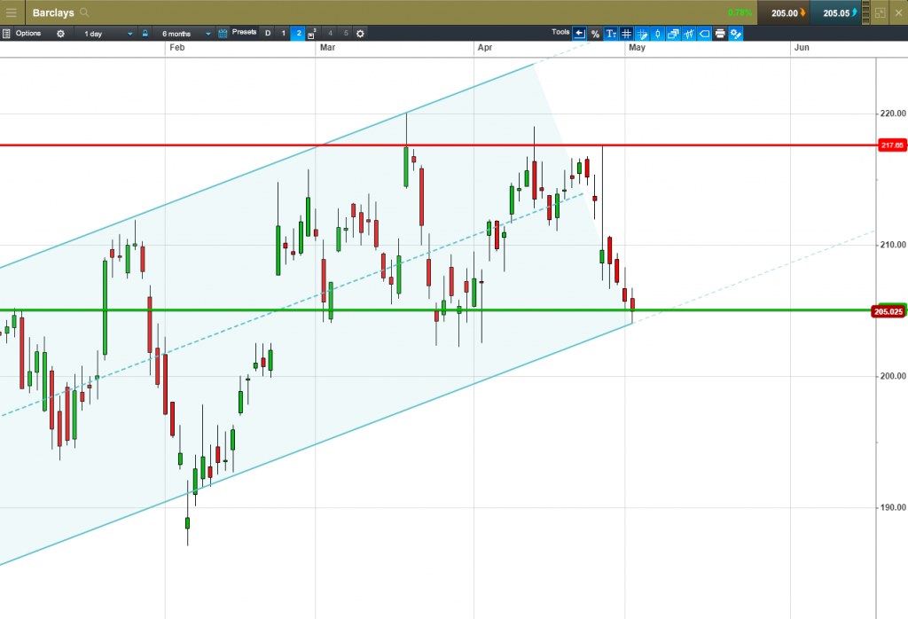Toggle the price label tag tool
Viewport: 908px width, 619px height.
coord(704,34)
